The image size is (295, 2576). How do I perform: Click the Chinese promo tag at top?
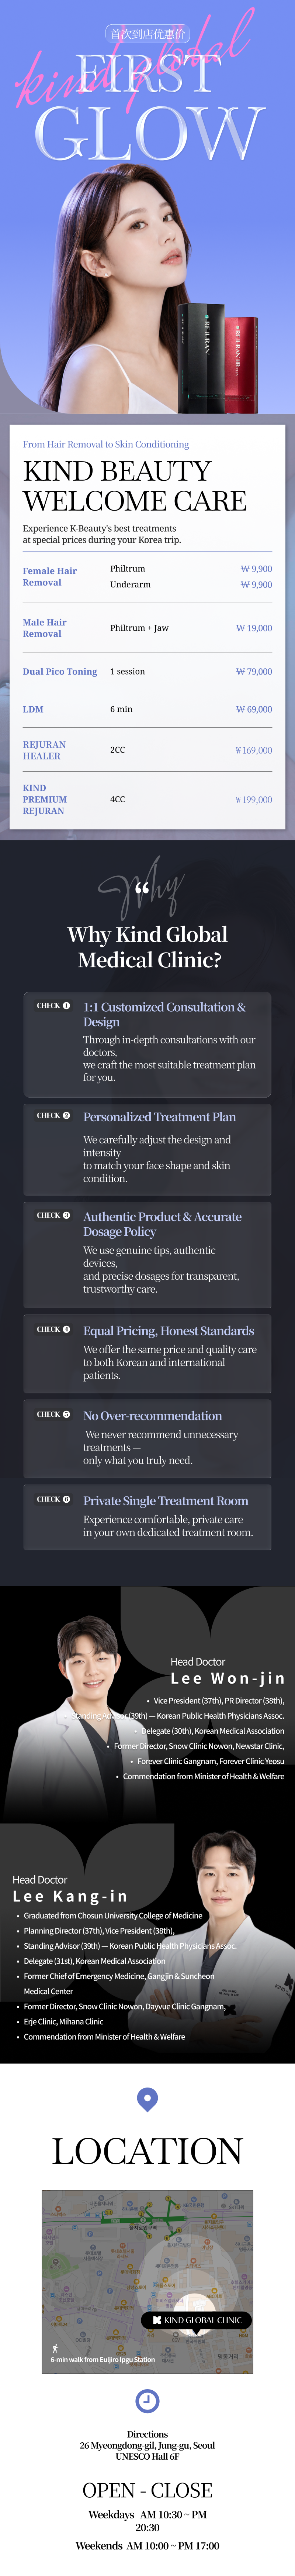tap(148, 34)
